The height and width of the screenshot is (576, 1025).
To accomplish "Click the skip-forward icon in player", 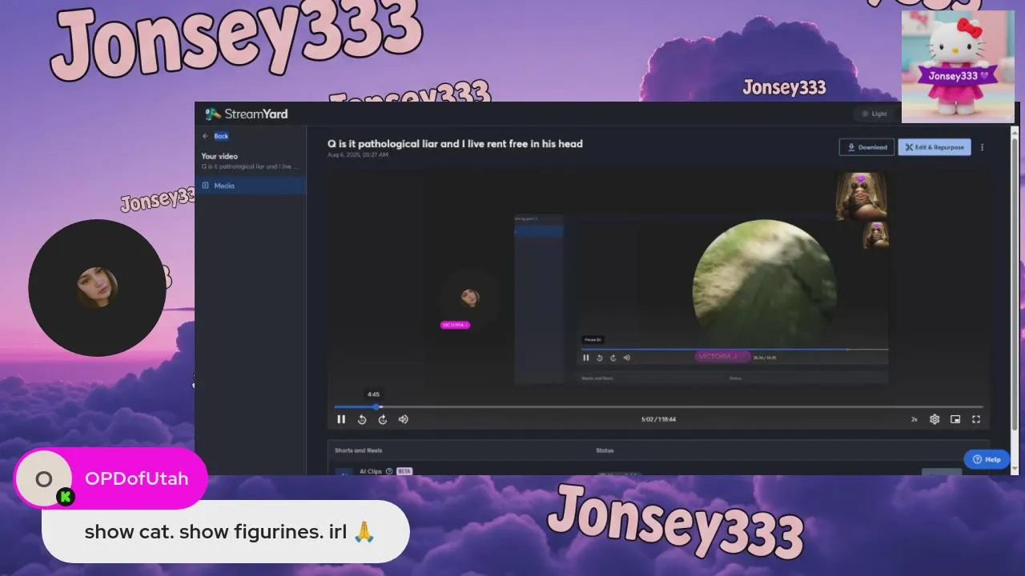I will (x=383, y=419).
